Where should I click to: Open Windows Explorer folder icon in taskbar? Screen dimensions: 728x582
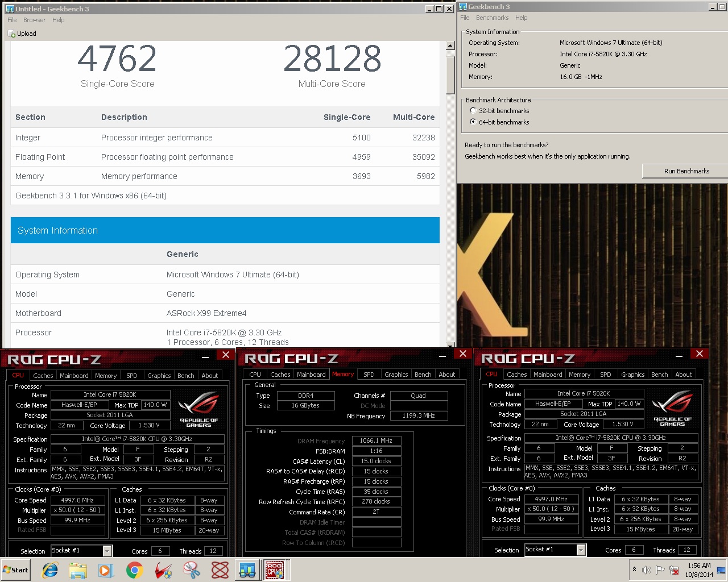coord(78,569)
